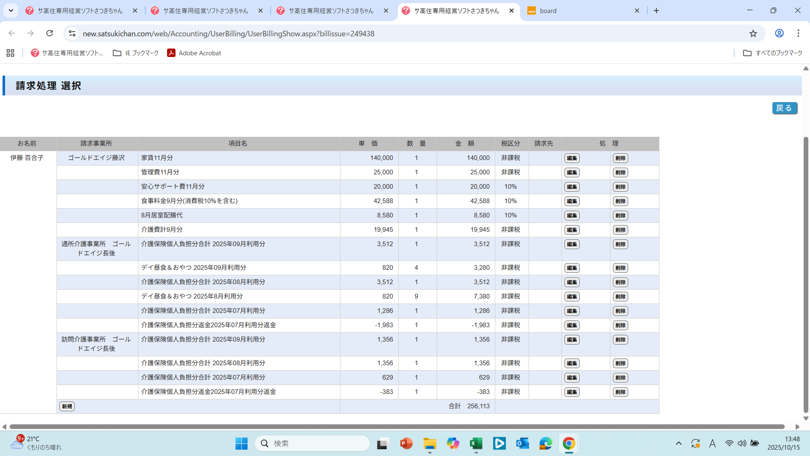The height and width of the screenshot is (456, 810).
Task: Reload the current page
Action: coord(50,33)
